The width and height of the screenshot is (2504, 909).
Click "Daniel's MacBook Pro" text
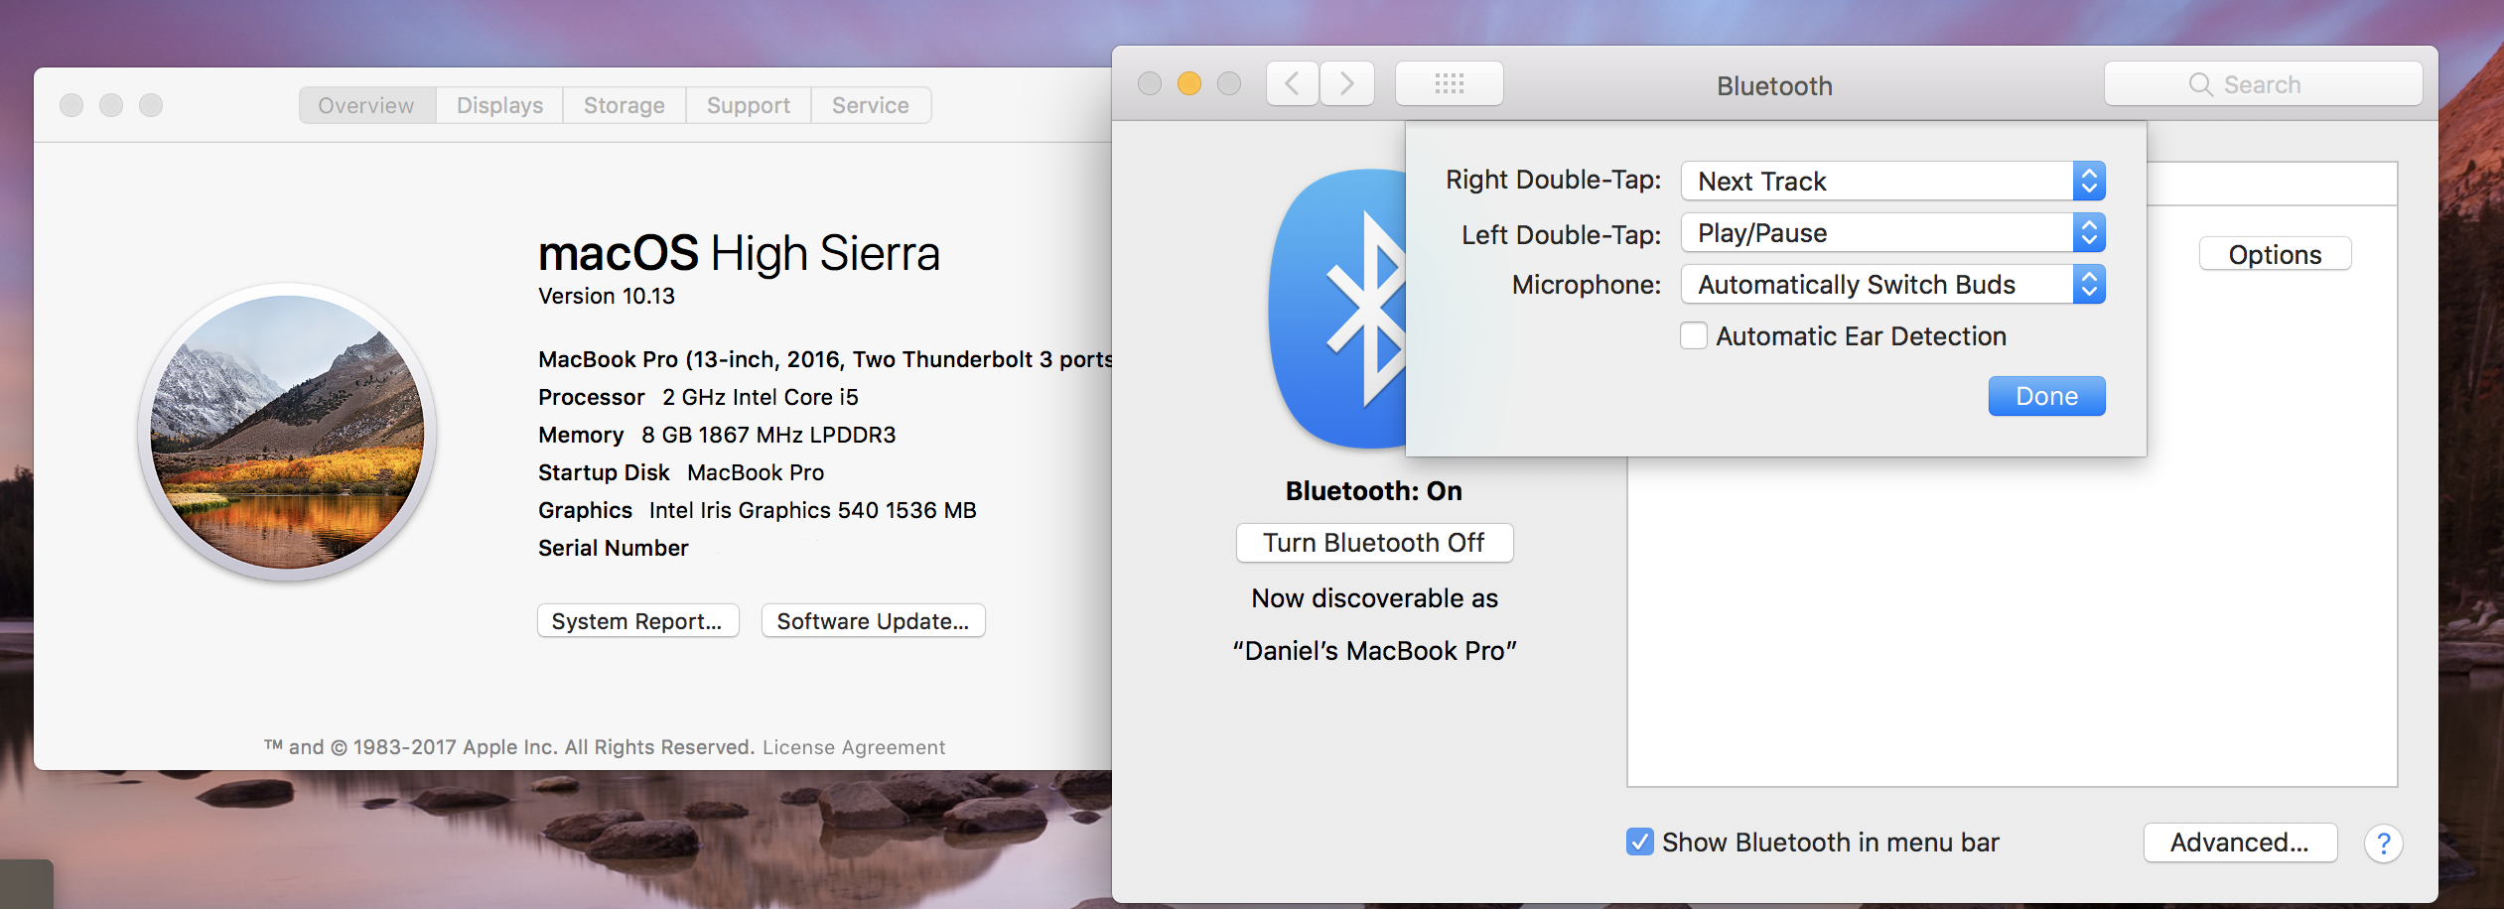coord(1374,651)
